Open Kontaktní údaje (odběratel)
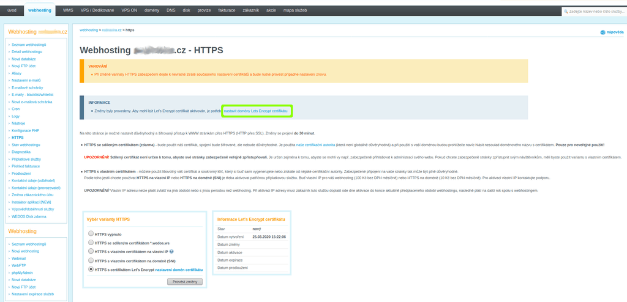Screen dimensions: 627x302 (x=33, y=180)
